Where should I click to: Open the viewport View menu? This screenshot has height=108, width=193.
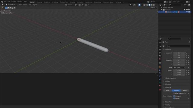pos(20,5)
